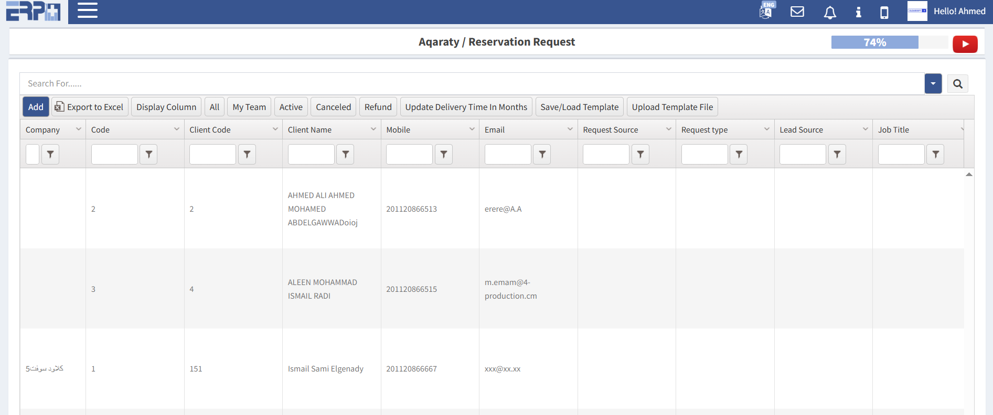Expand the search options dropdown arrow
The image size is (993, 415).
pos(933,84)
